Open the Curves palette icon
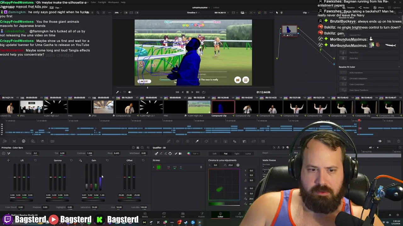 (x=169, y=141)
